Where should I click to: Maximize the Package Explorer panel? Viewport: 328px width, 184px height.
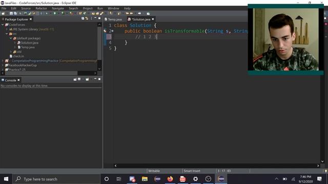tap(99, 18)
